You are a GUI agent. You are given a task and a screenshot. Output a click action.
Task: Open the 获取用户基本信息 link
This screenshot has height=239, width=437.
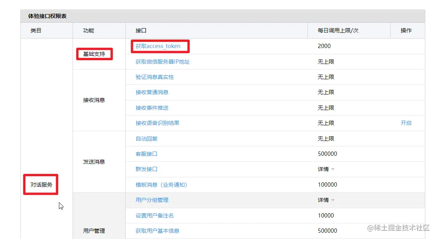point(157,231)
